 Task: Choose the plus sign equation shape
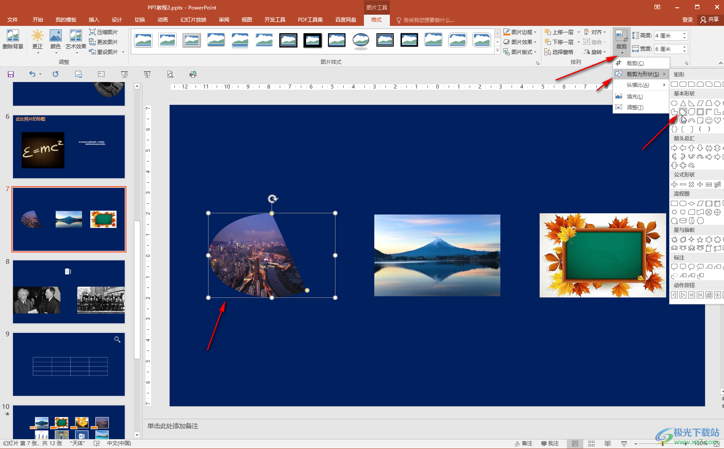pos(674,185)
